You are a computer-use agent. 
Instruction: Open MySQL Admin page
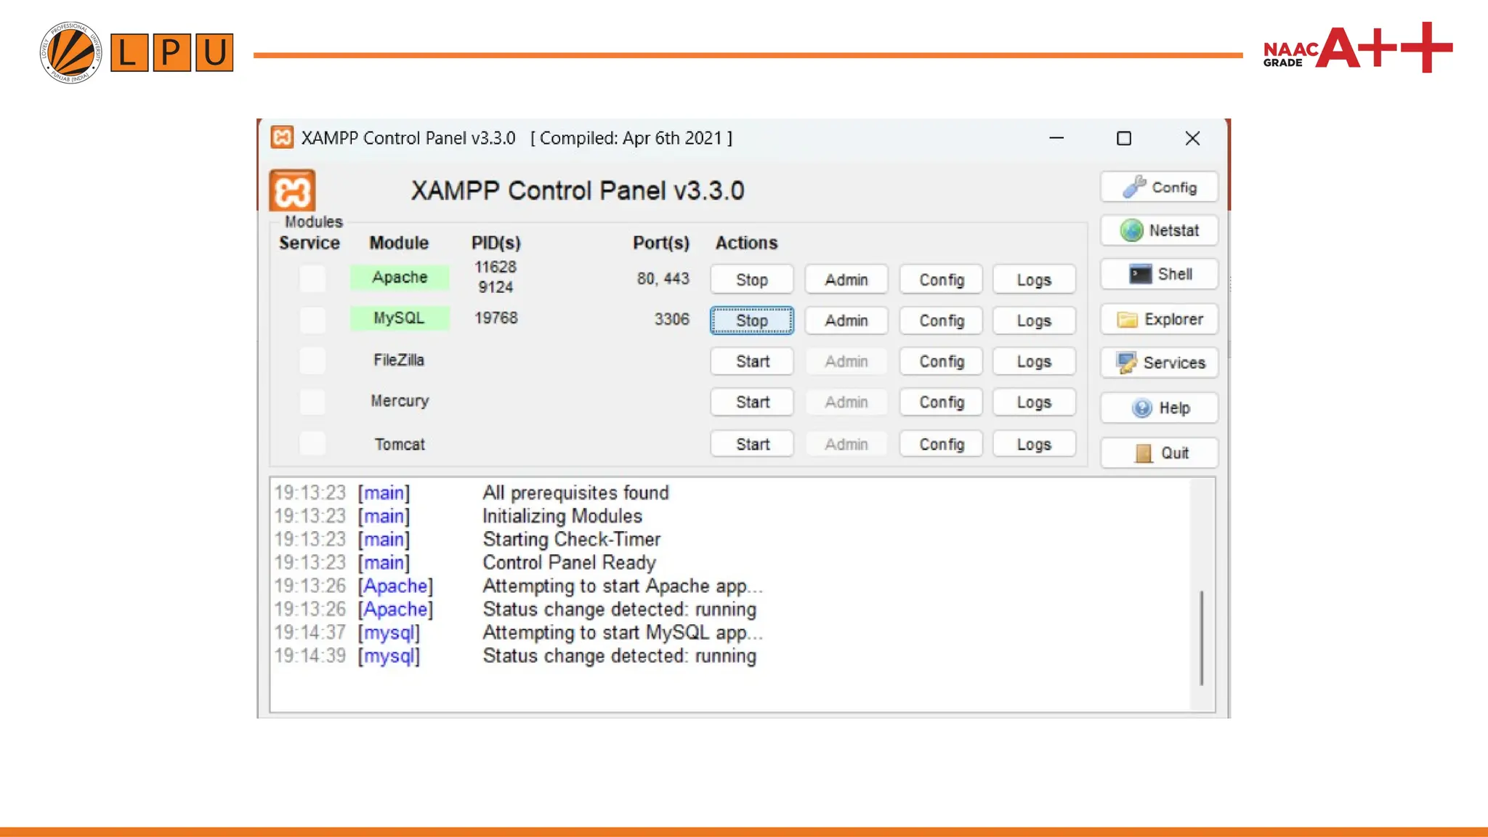pyautogui.click(x=846, y=320)
